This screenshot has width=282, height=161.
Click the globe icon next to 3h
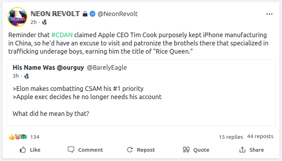27,76
